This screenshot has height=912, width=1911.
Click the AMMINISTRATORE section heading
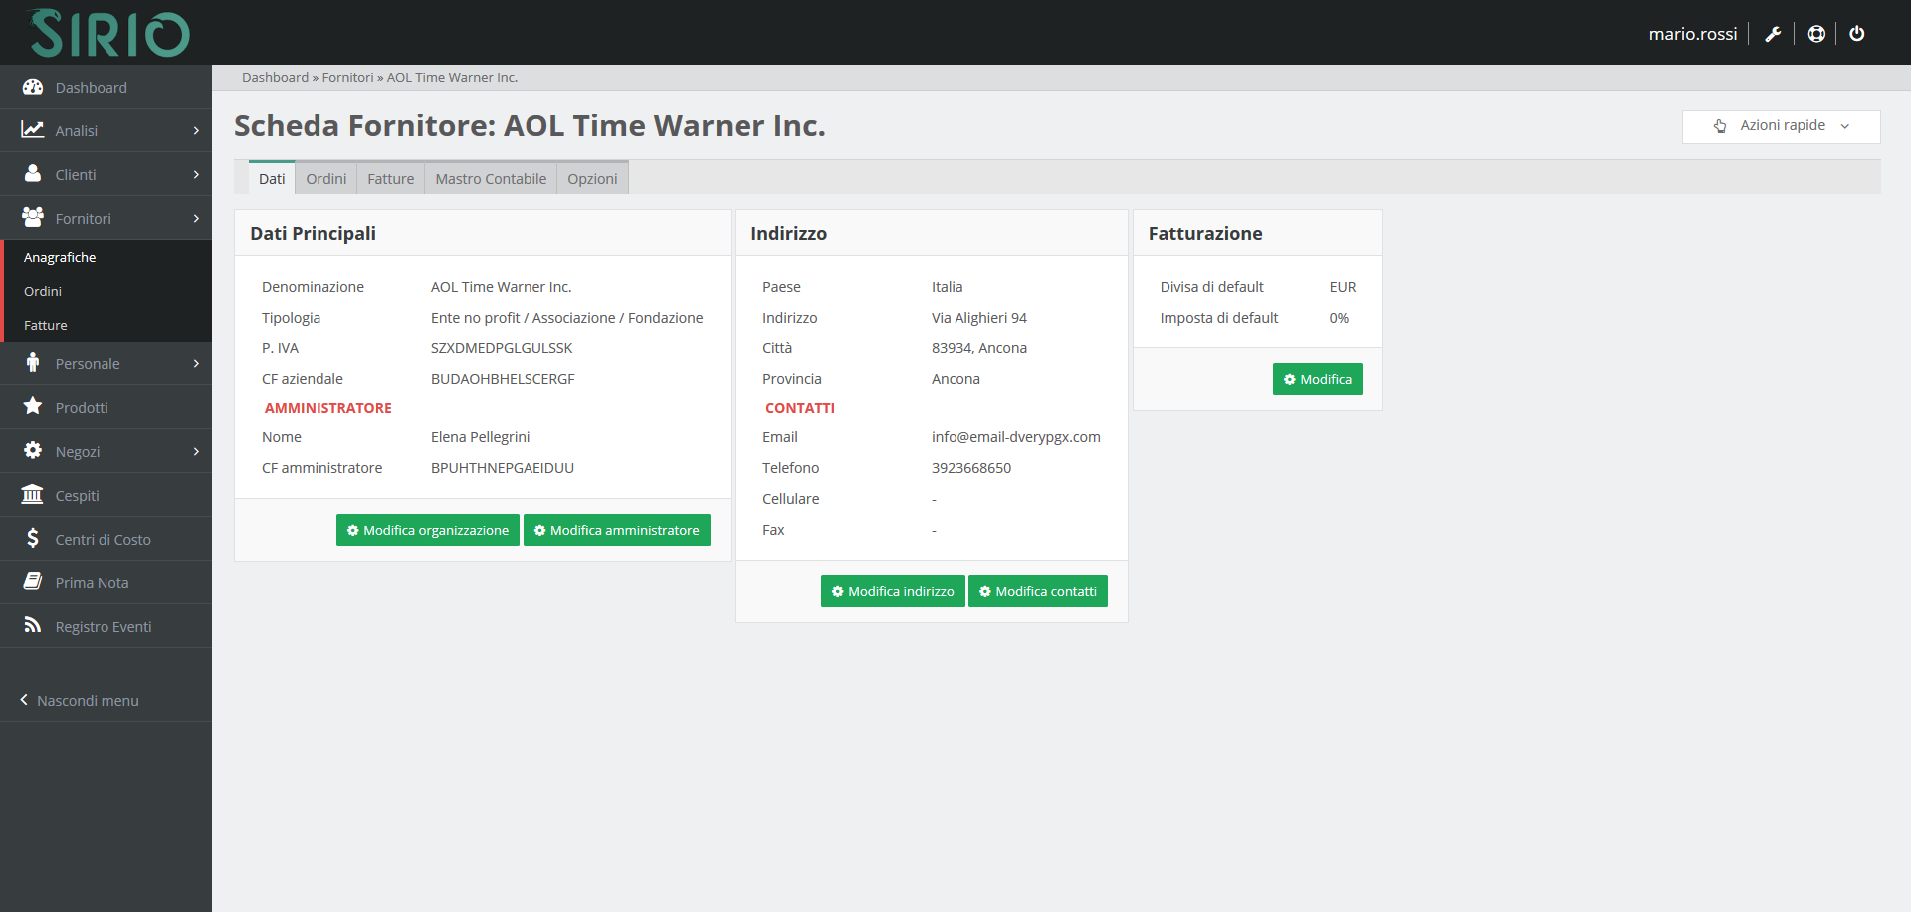[x=328, y=408]
